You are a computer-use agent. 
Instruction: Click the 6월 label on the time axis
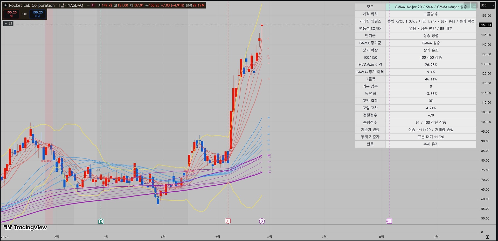pos(269,237)
